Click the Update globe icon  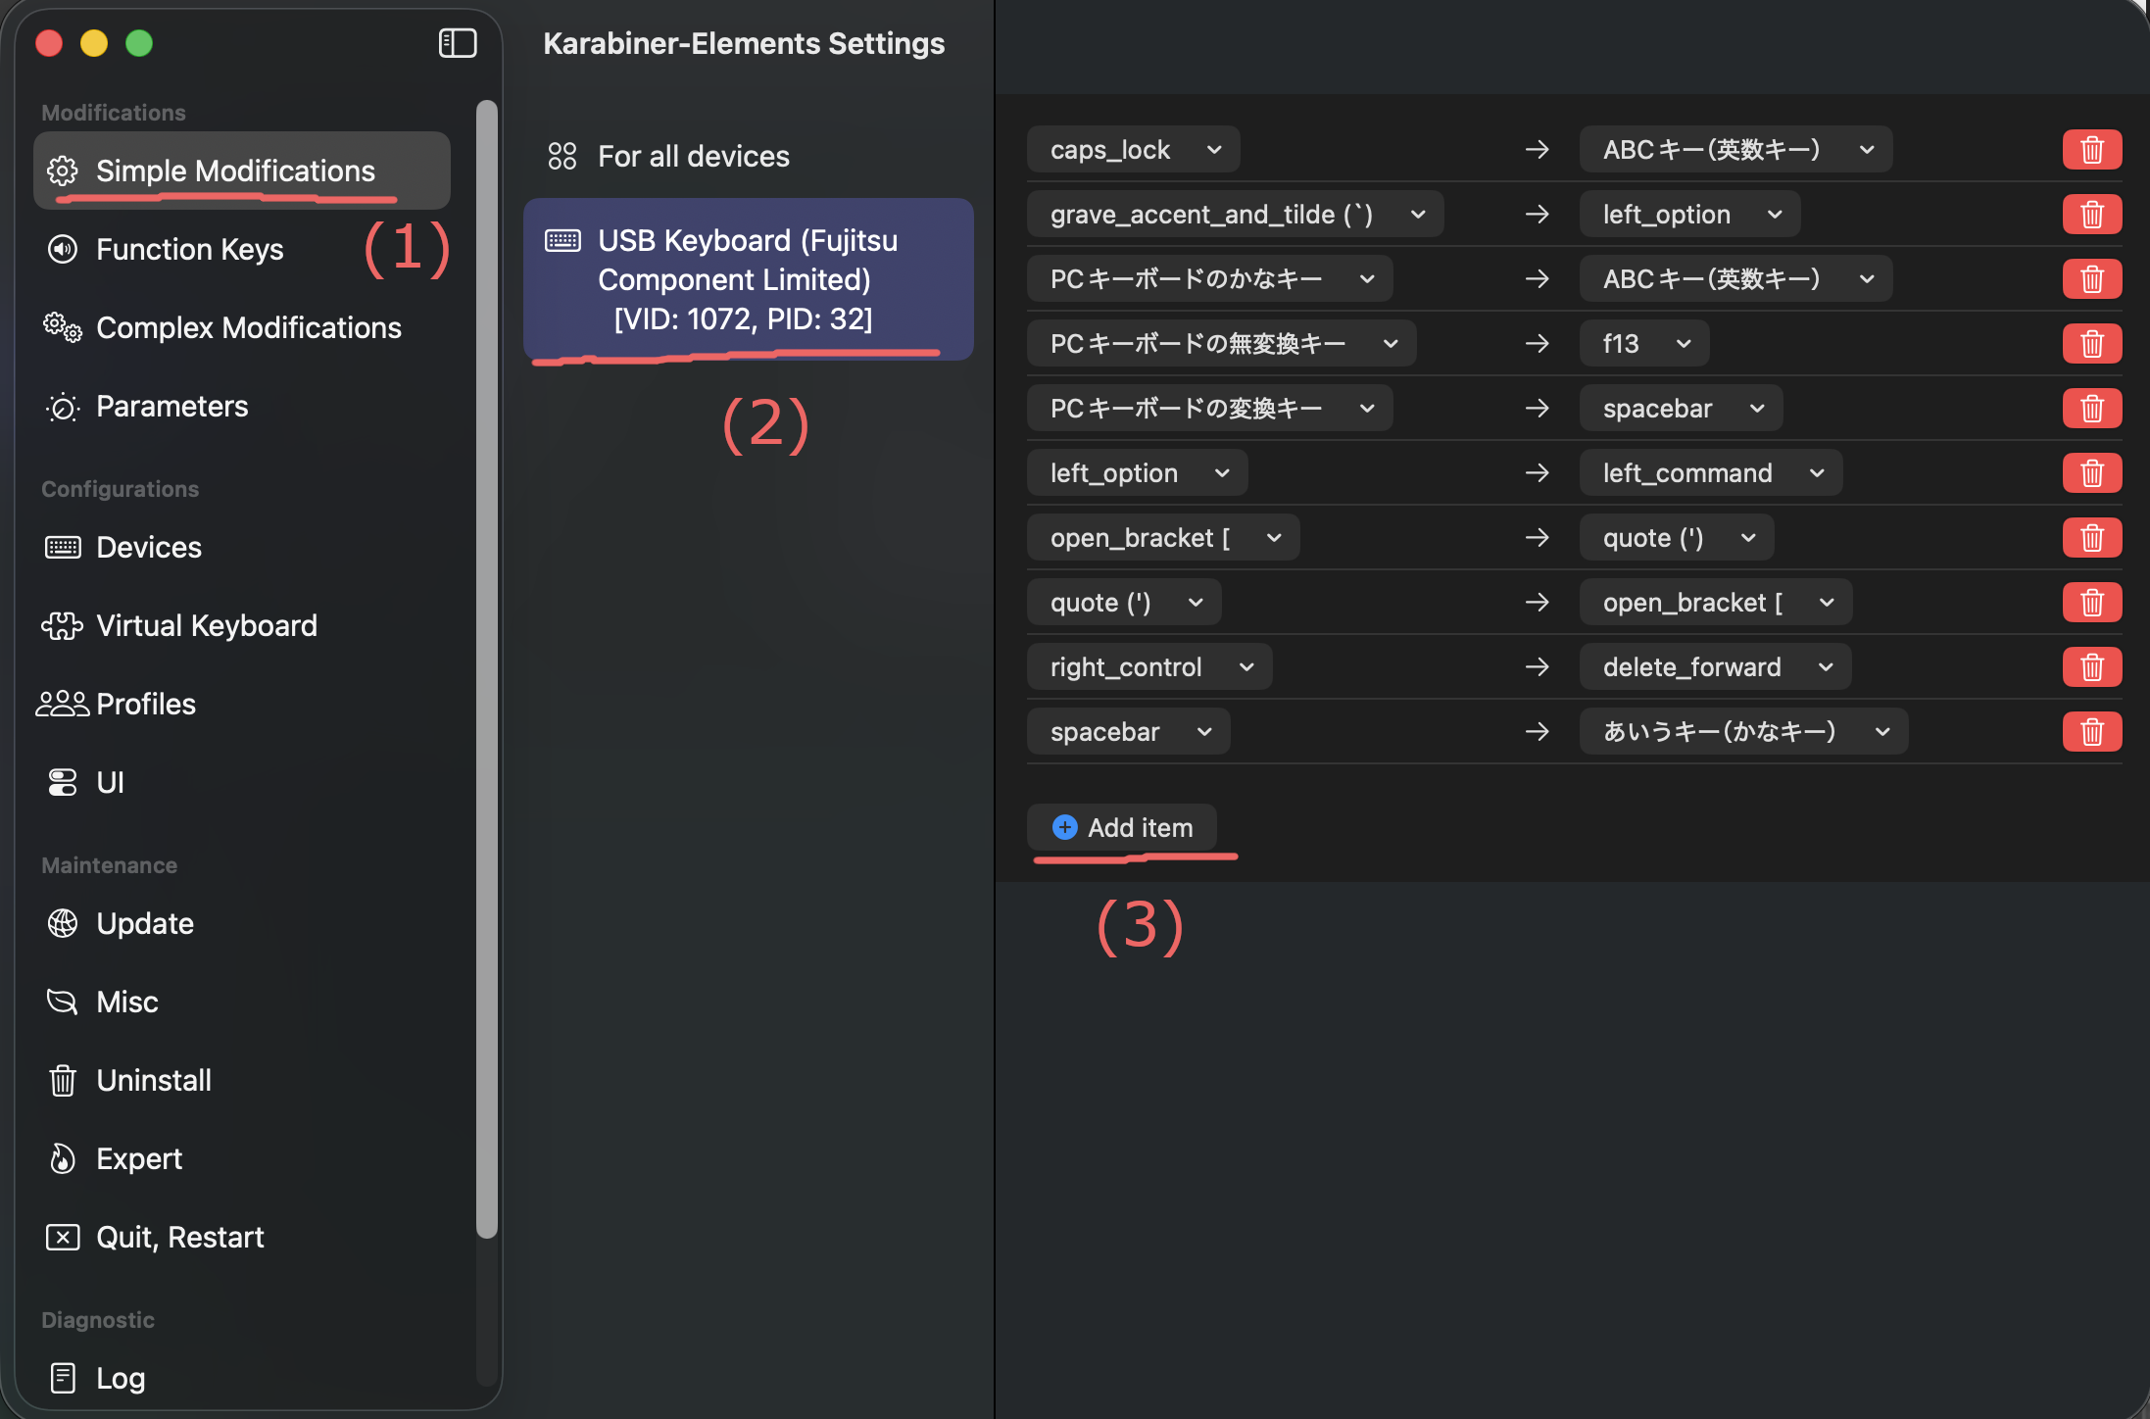63,923
